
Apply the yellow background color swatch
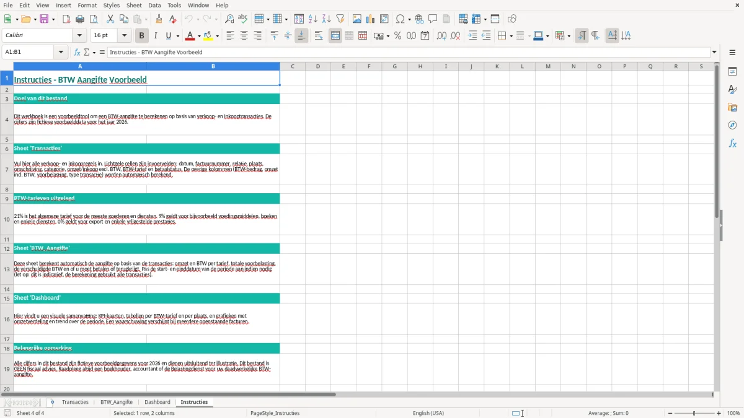[x=209, y=36]
